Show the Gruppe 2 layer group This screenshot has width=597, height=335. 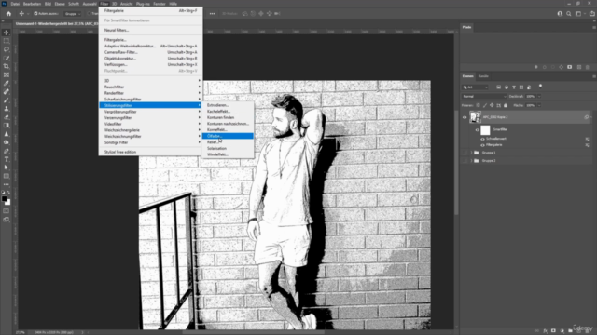point(465,161)
